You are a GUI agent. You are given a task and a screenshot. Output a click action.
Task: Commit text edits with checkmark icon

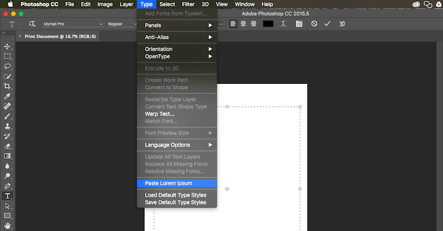[327, 23]
